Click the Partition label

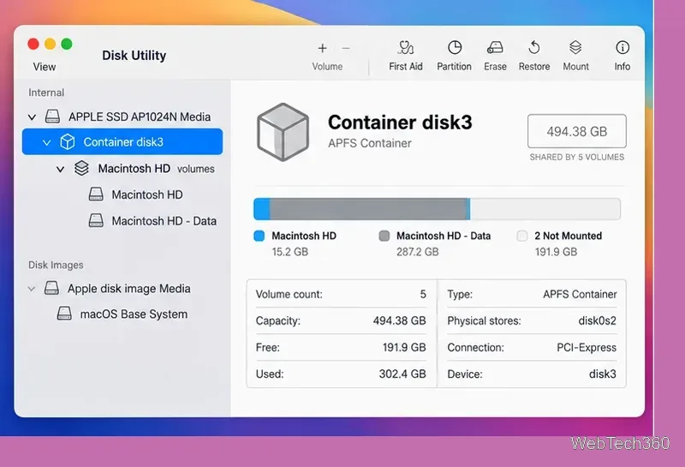455,67
